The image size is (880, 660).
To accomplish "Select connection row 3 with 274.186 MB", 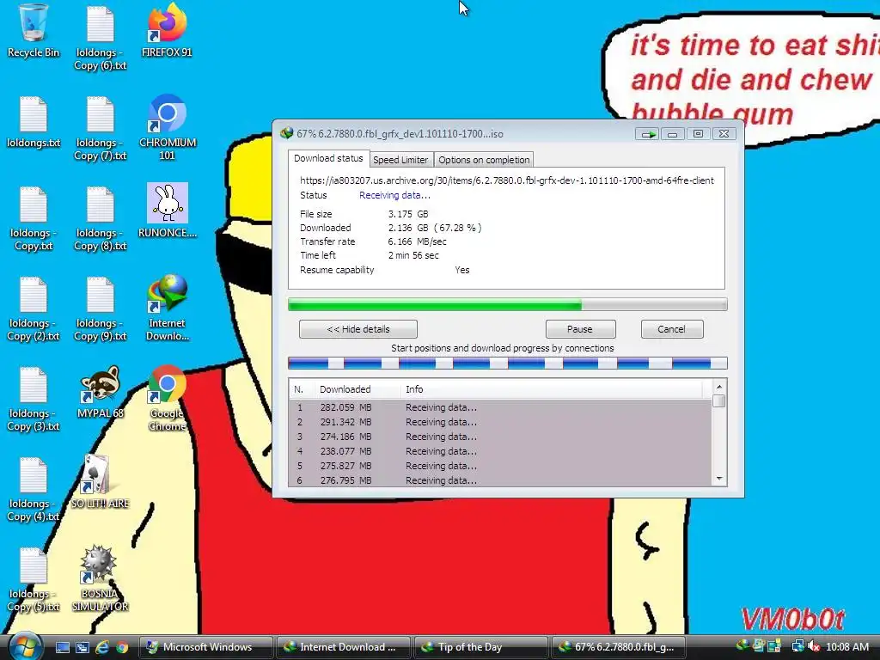I will 500,437.
